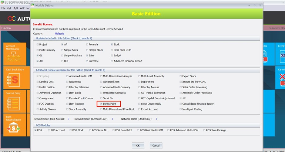Open the A/R menu

(16, 8)
